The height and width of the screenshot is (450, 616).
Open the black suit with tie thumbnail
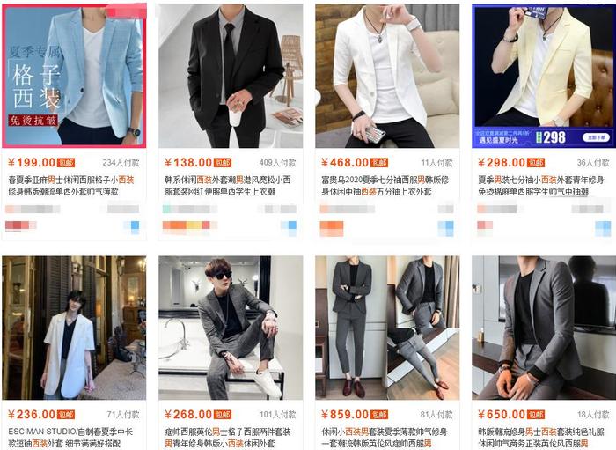point(231,76)
